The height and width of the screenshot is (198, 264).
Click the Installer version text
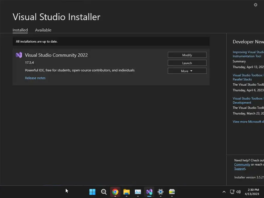[249, 177]
